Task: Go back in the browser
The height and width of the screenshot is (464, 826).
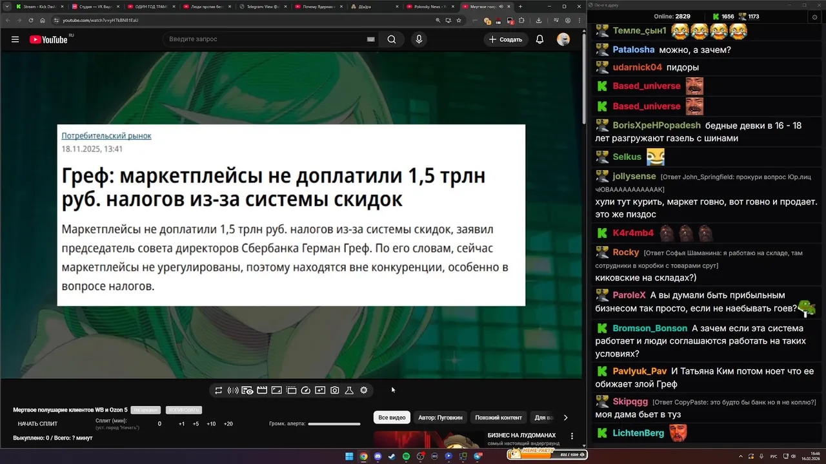Action: [8, 20]
